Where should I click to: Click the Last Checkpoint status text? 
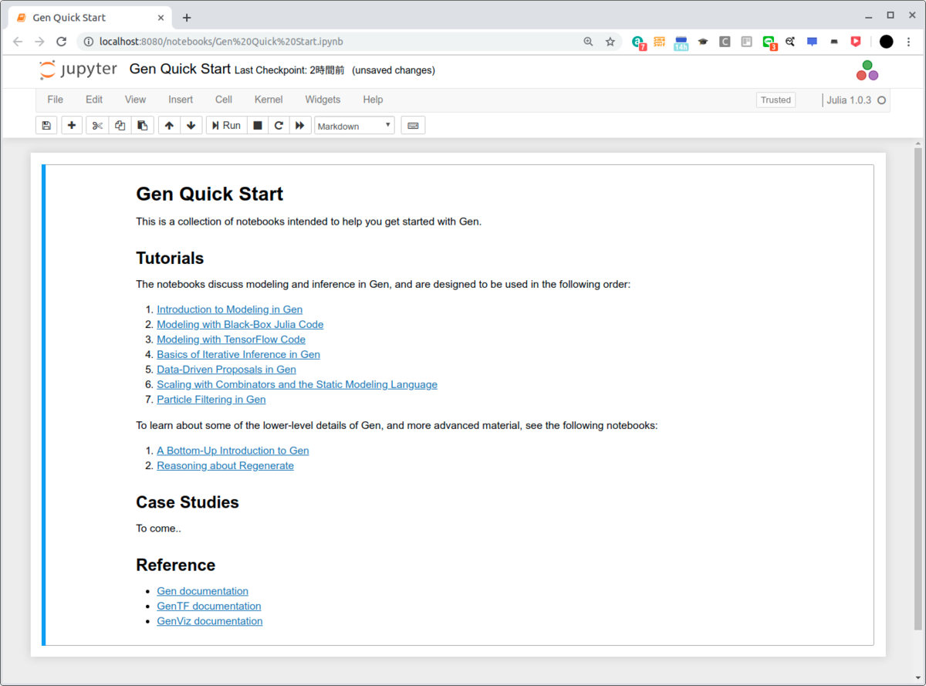[x=289, y=70]
